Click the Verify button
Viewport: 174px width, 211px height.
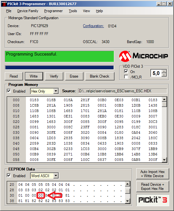click(x=54, y=76)
